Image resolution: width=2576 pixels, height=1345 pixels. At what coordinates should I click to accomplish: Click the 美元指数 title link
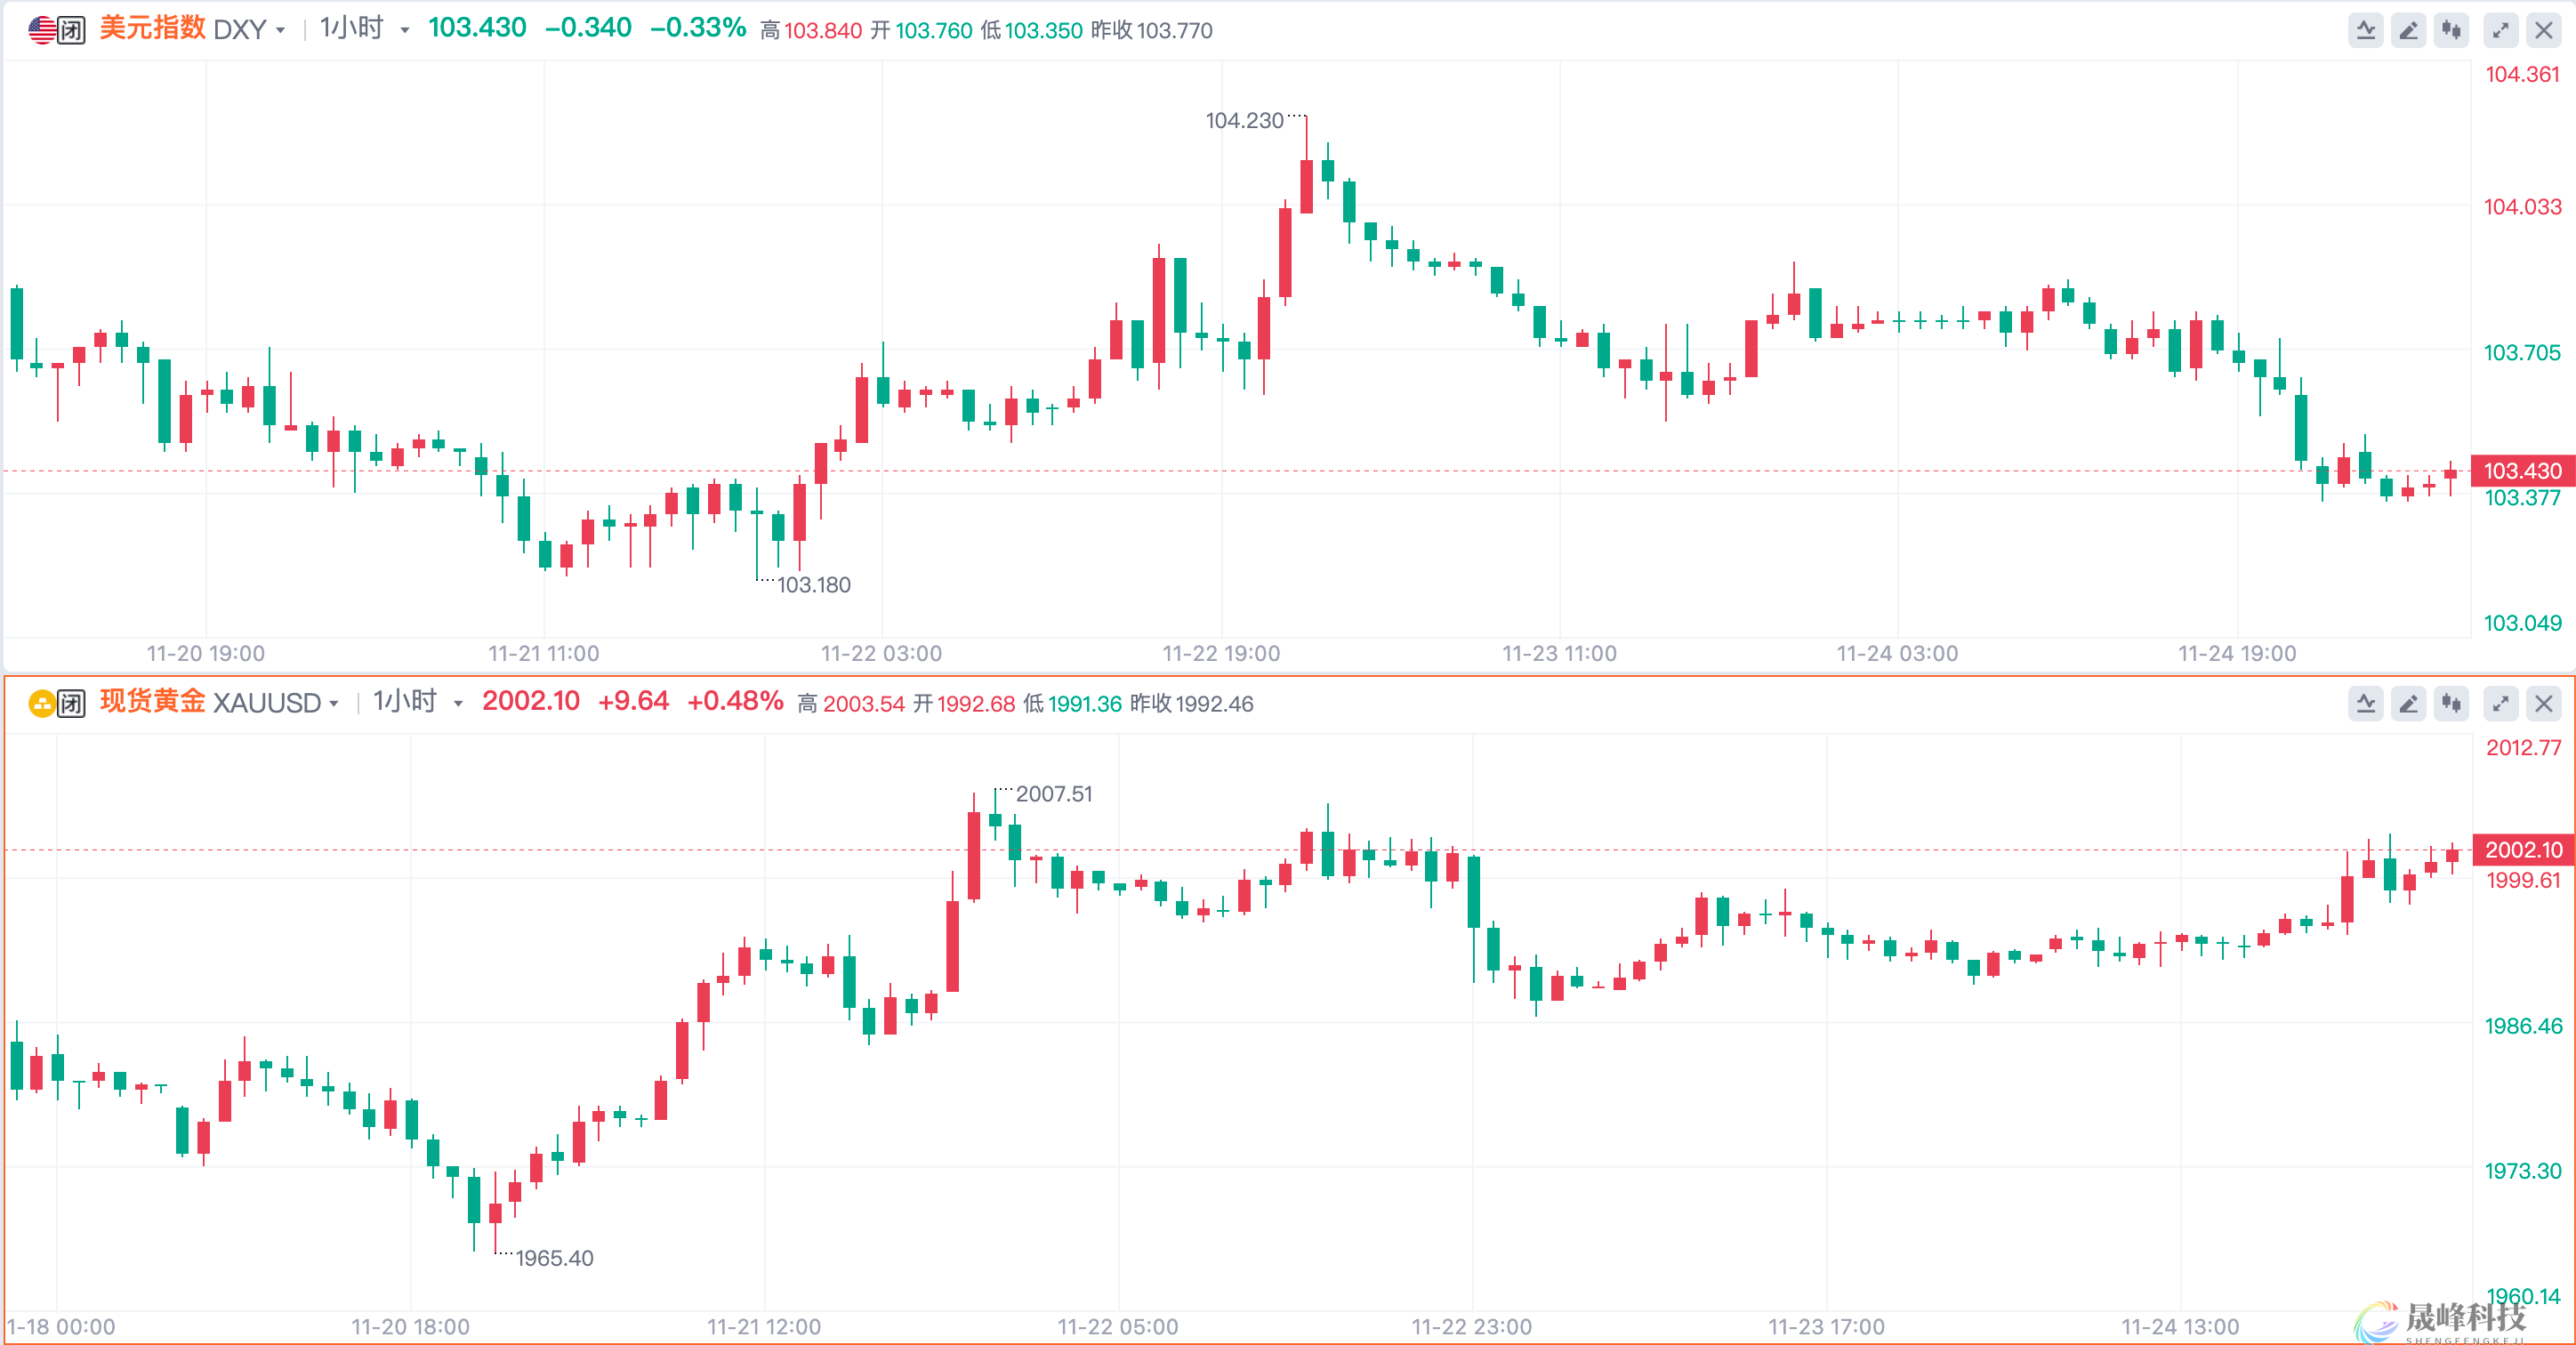point(152,29)
